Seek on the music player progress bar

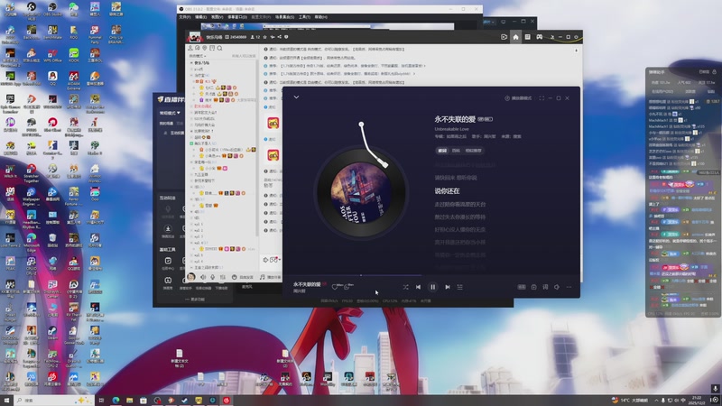[x=431, y=275]
